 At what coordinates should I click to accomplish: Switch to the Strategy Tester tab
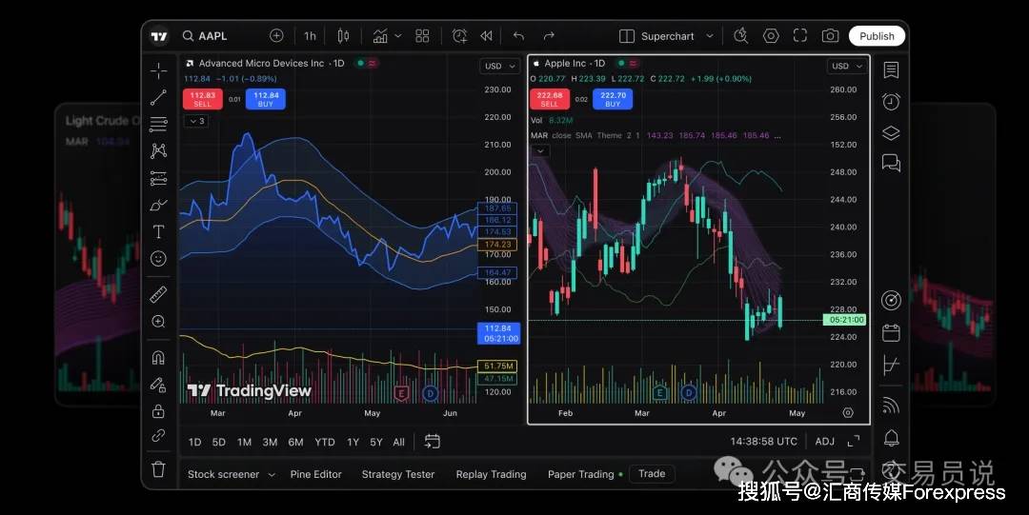(397, 474)
